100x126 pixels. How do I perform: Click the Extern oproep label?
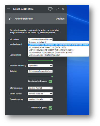tap(16, 94)
